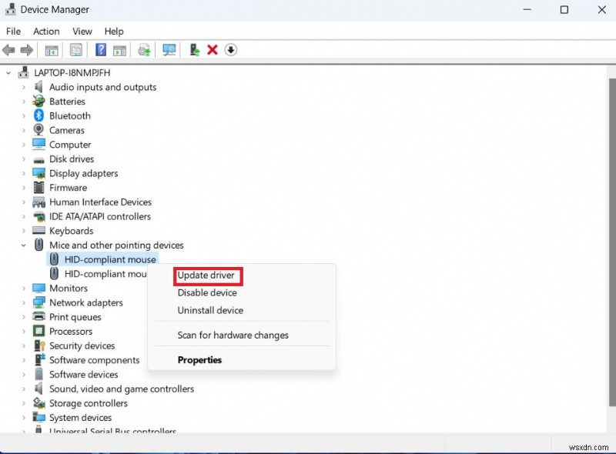Click the Forward arrow toolbar icon
Screen dimensions: 616x454
[x=27, y=50]
